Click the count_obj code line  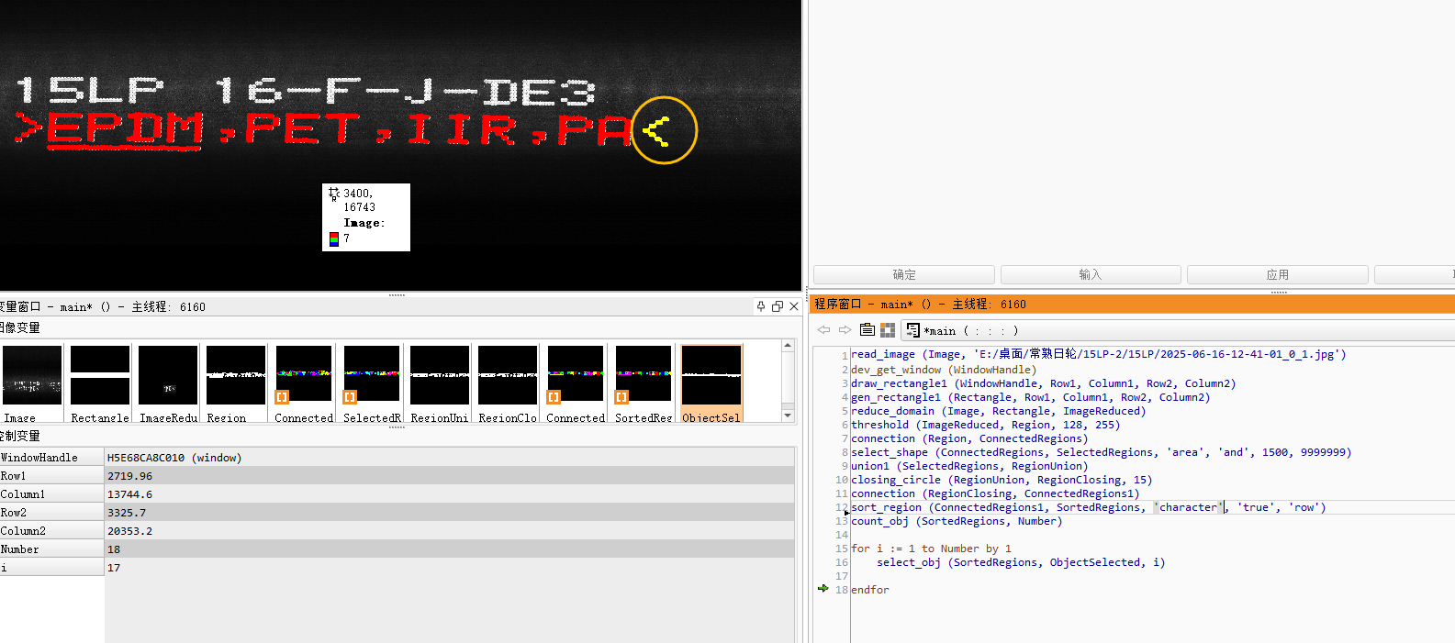click(957, 521)
